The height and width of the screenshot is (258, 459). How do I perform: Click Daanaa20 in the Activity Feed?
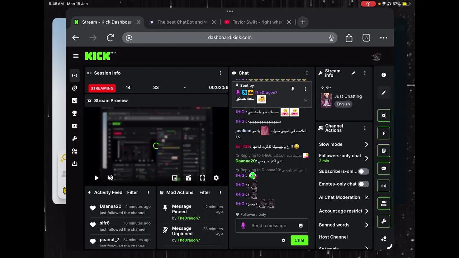pos(110,206)
